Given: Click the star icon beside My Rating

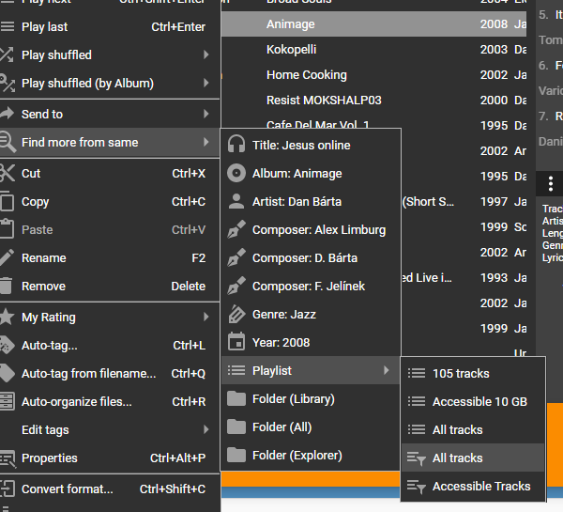Looking at the screenshot, I should 8,318.
